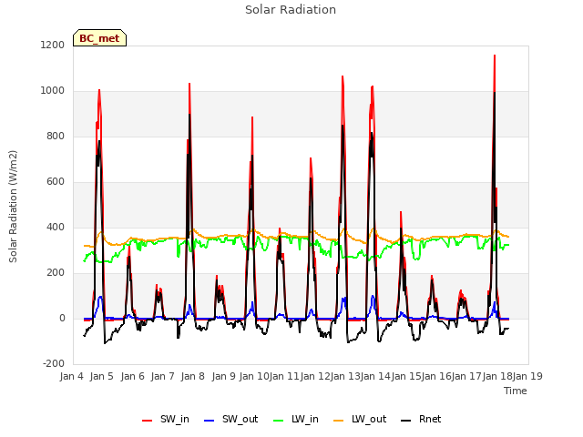Viewport: 583px width, 437px height.
Task: Click the Time axis title
Action: pyautogui.click(x=516, y=391)
